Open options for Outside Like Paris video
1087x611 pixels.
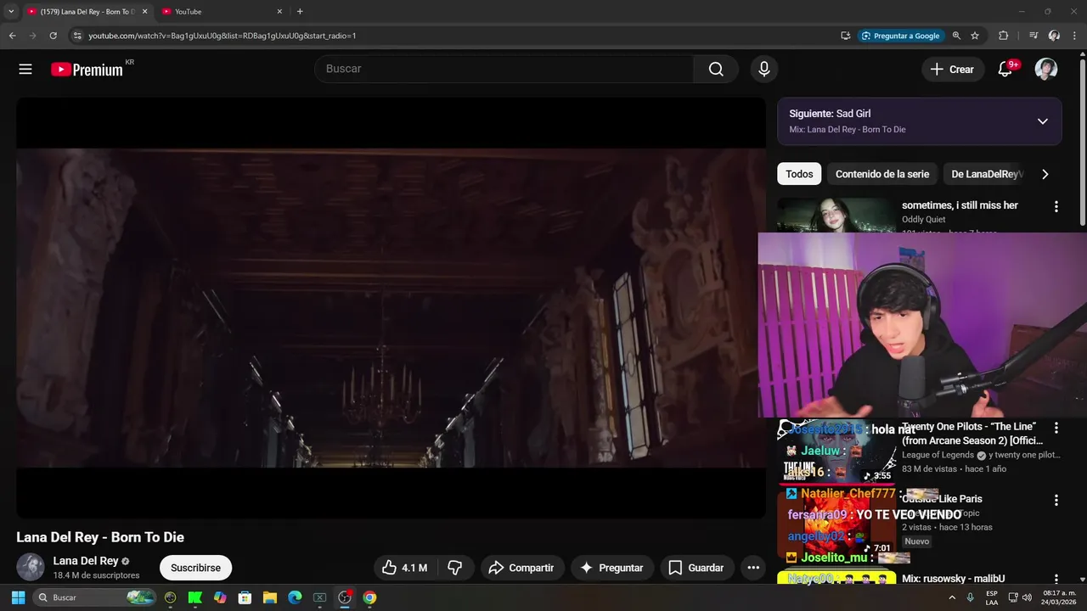pos(1056,501)
